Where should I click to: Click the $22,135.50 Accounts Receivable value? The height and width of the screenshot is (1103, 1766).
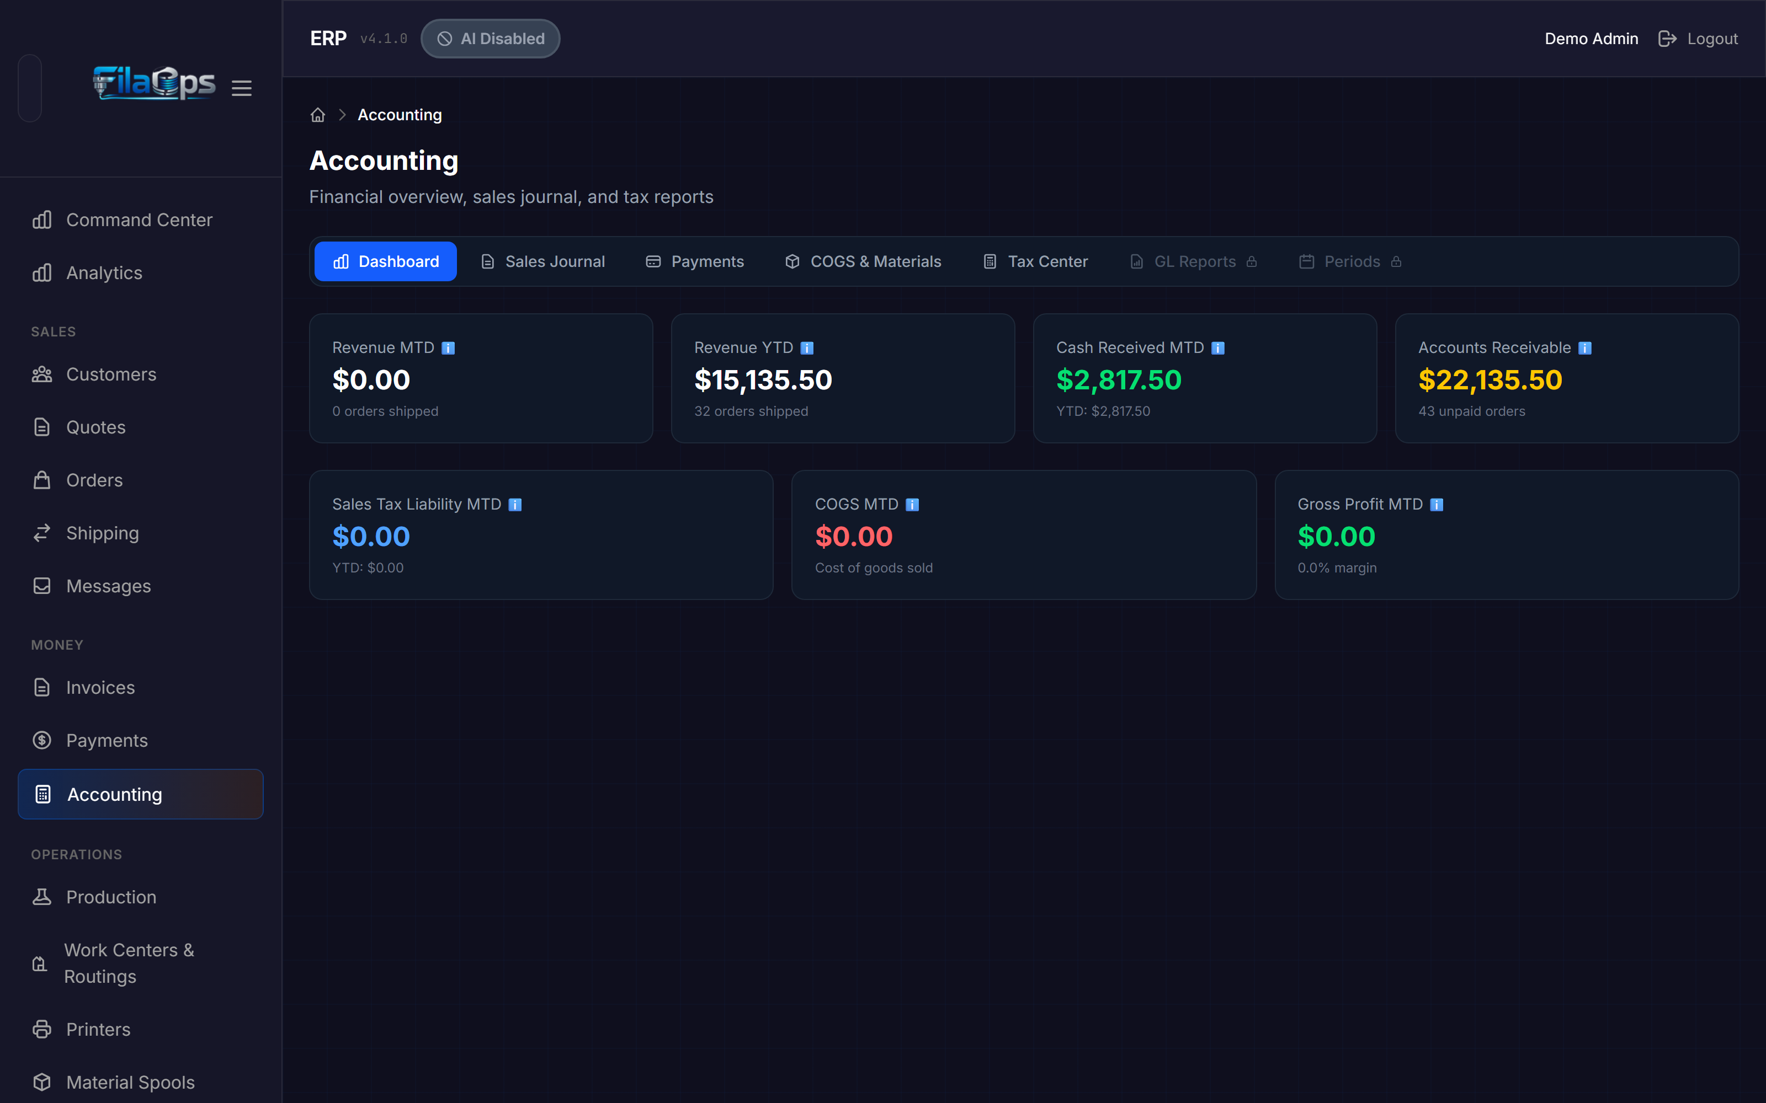1490,380
